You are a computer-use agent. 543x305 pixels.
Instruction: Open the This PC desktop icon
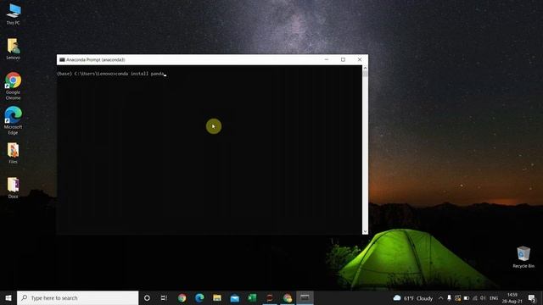(x=14, y=14)
